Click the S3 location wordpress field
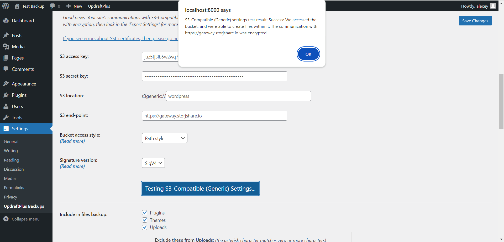 pyautogui.click(x=238, y=96)
